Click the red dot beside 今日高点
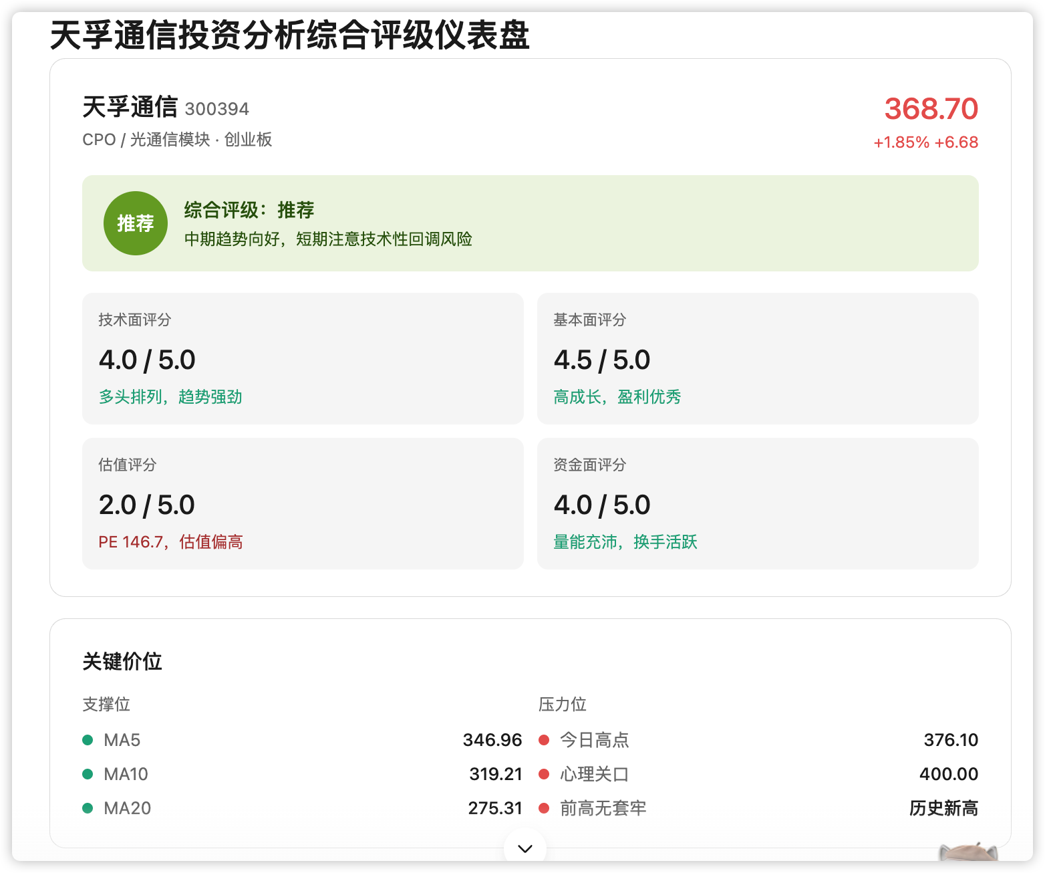Viewport: 1045px width, 873px height. (x=544, y=740)
